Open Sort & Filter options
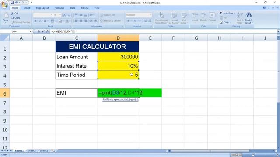Image resolution: width=280 pixels, height=157 pixels. [240, 18]
